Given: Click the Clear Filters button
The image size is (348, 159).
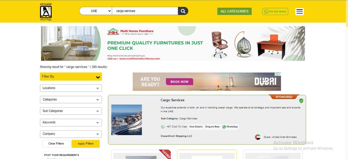Looking at the screenshot, I should click(56, 143).
